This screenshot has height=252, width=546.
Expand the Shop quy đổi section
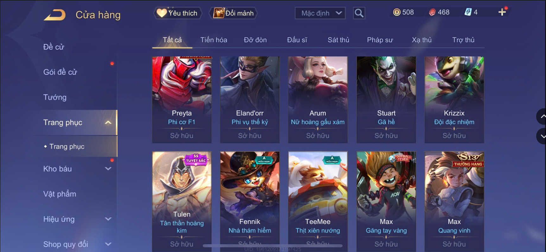(108, 244)
